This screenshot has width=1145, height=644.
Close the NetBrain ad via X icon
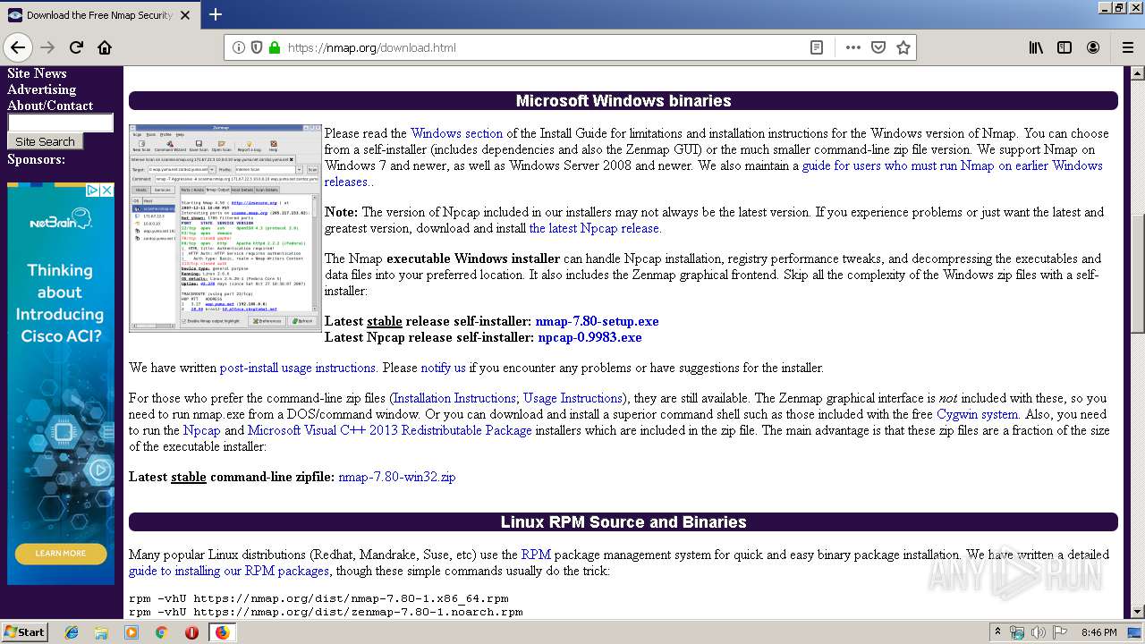[x=106, y=191]
